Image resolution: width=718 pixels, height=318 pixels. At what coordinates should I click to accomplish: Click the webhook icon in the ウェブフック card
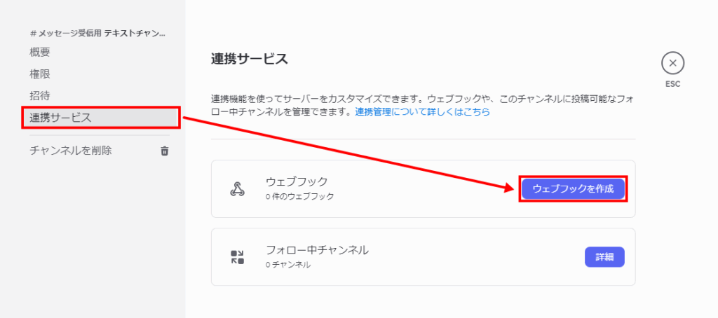pyautogui.click(x=237, y=188)
